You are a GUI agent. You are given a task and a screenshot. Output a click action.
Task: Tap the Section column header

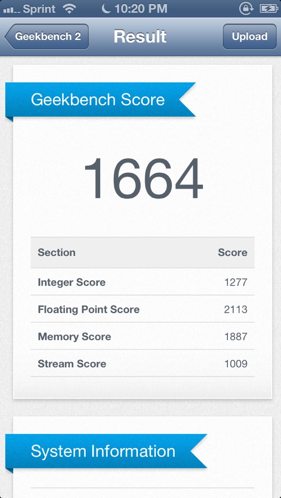coord(56,252)
